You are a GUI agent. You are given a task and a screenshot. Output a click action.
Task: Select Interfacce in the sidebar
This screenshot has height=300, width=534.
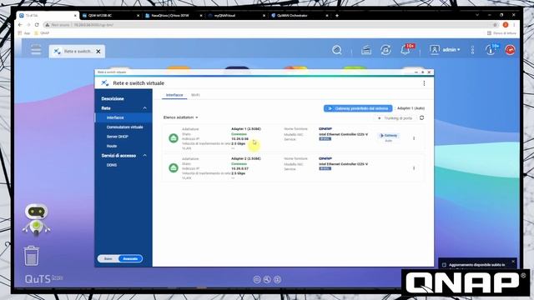point(115,117)
